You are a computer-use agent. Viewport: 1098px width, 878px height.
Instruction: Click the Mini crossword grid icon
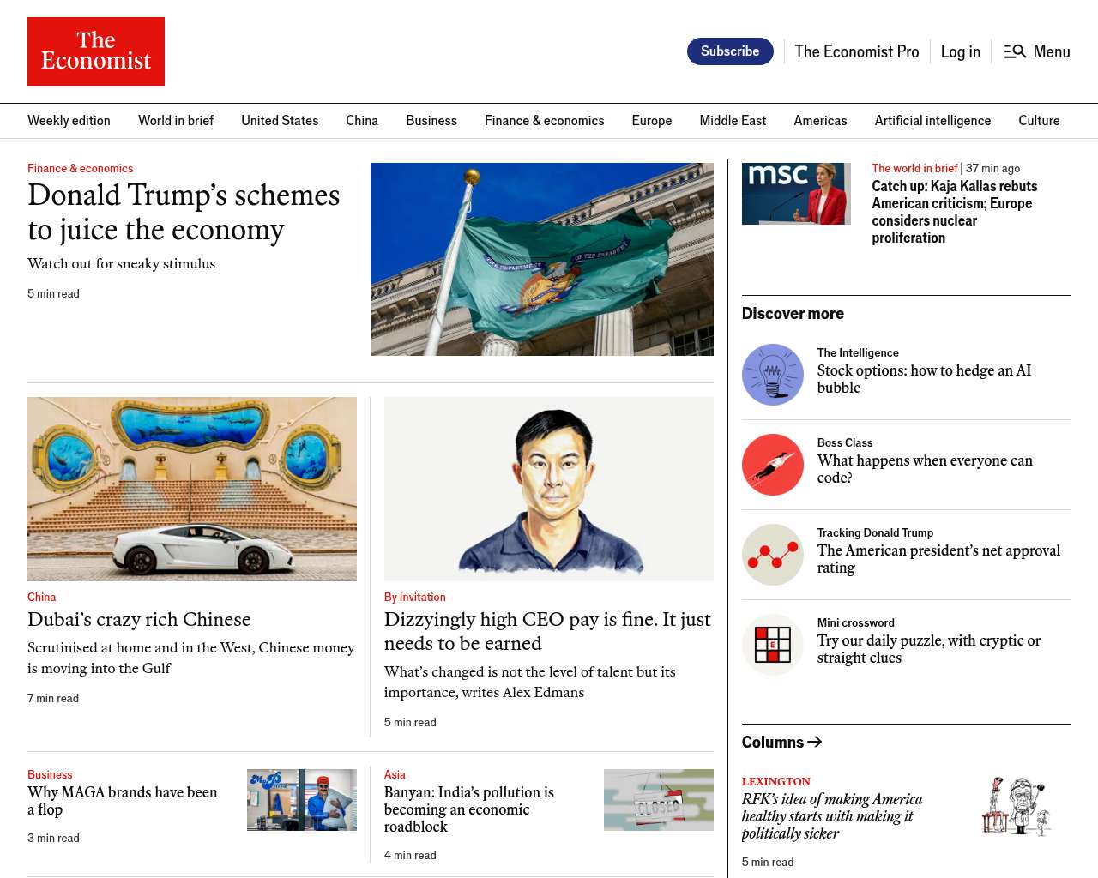coord(772,645)
